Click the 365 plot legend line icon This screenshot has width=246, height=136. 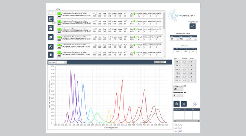180,125
